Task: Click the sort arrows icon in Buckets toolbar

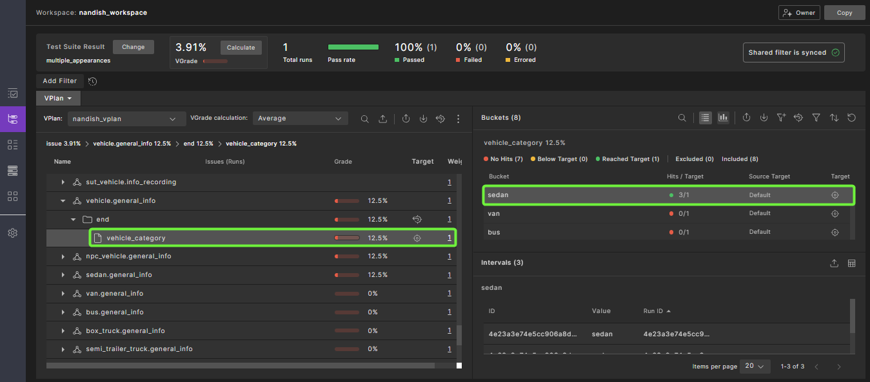Action: (x=834, y=118)
